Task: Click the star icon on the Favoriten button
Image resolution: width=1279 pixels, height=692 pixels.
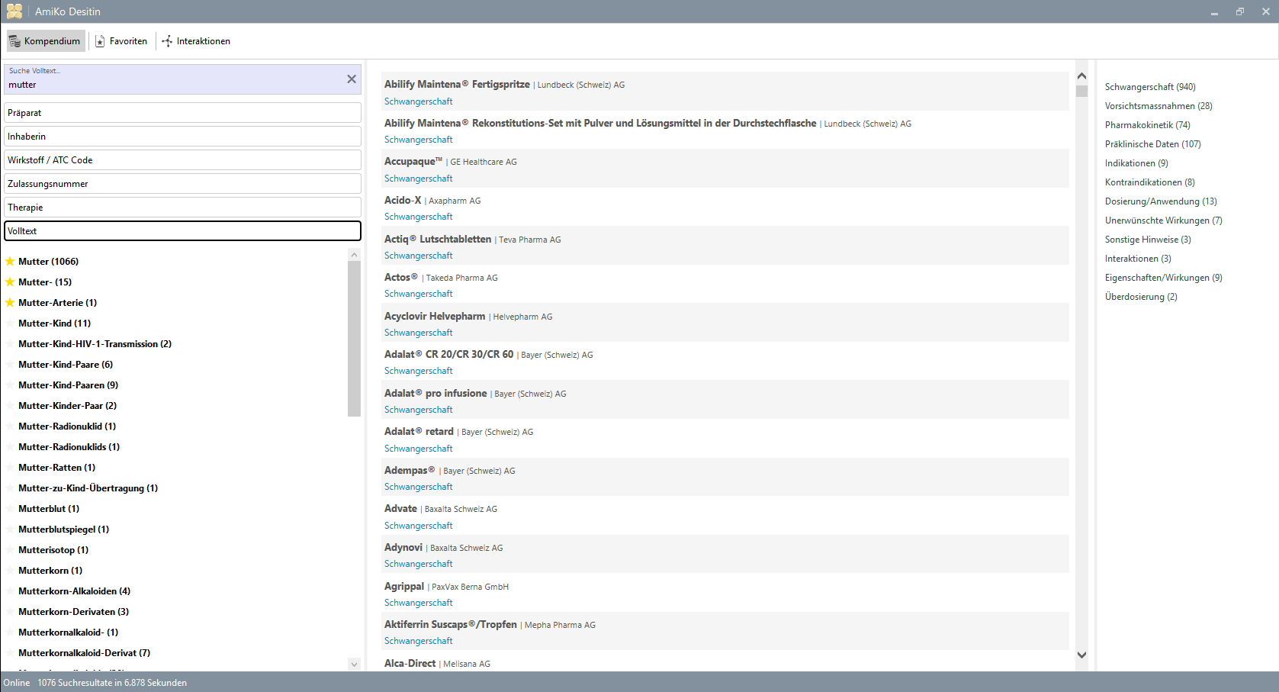Action: [99, 40]
